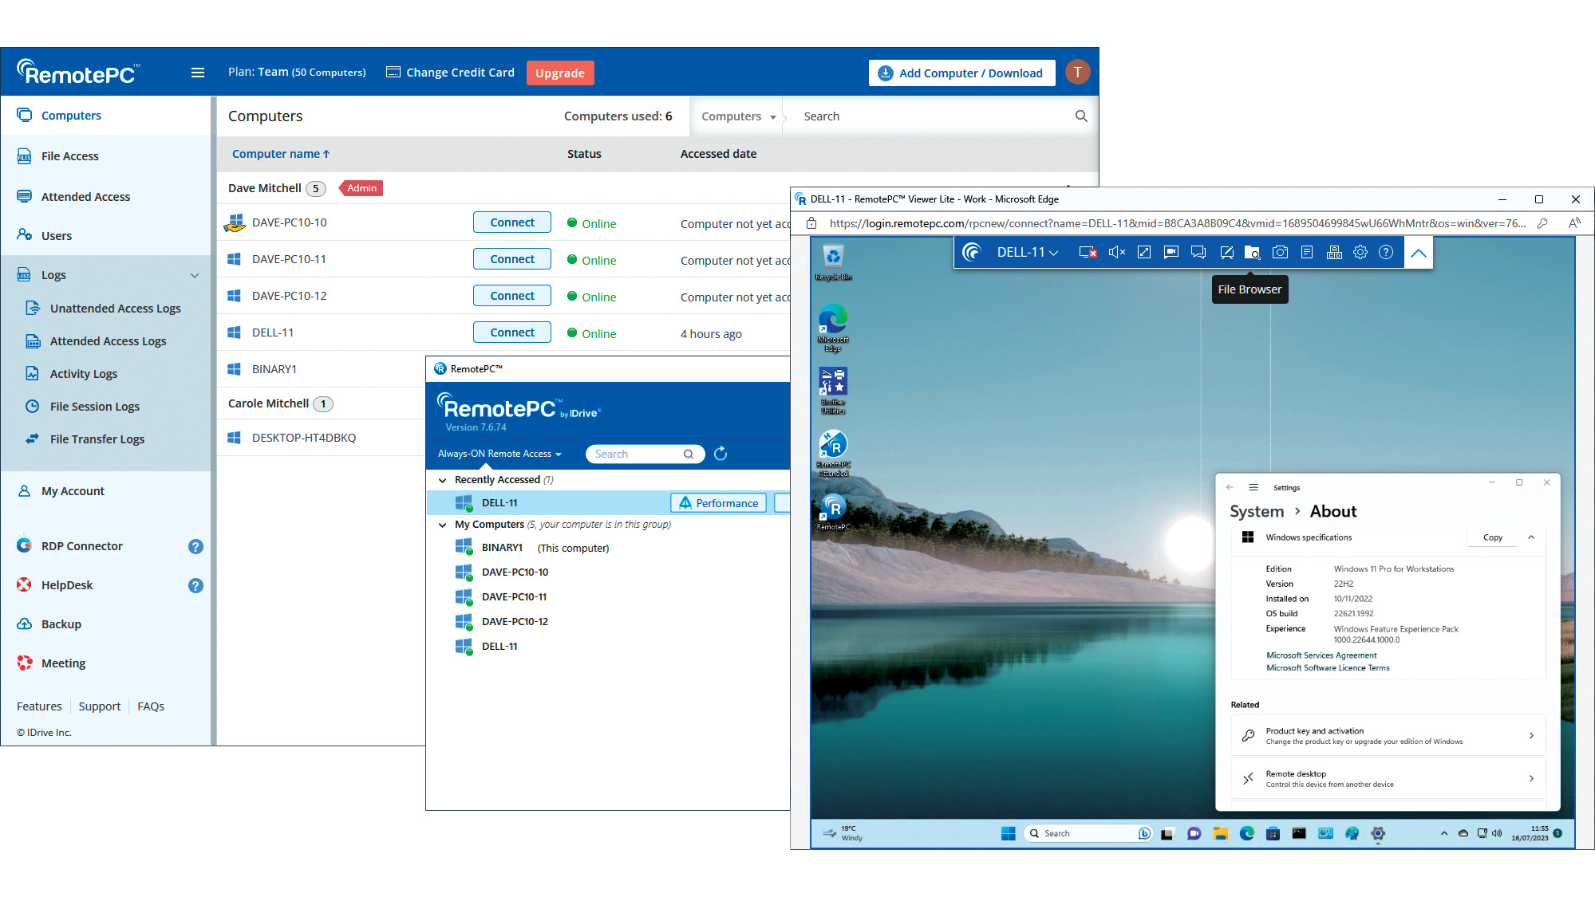
Task: Open the chat icon in viewer toolbar
Action: click(1198, 252)
